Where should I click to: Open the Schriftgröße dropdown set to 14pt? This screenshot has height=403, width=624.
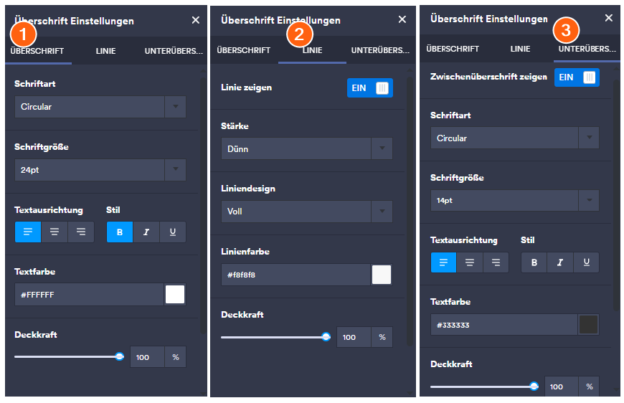514,200
